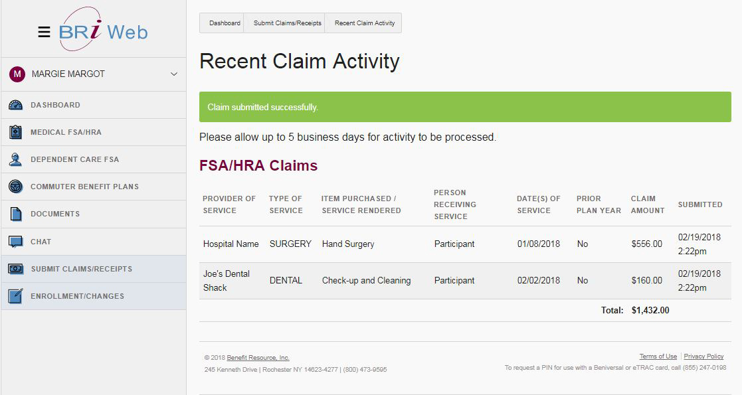The height and width of the screenshot is (395, 742).
Task: Click the Commuter Benefit Plans wheel icon
Action: tap(15, 186)
